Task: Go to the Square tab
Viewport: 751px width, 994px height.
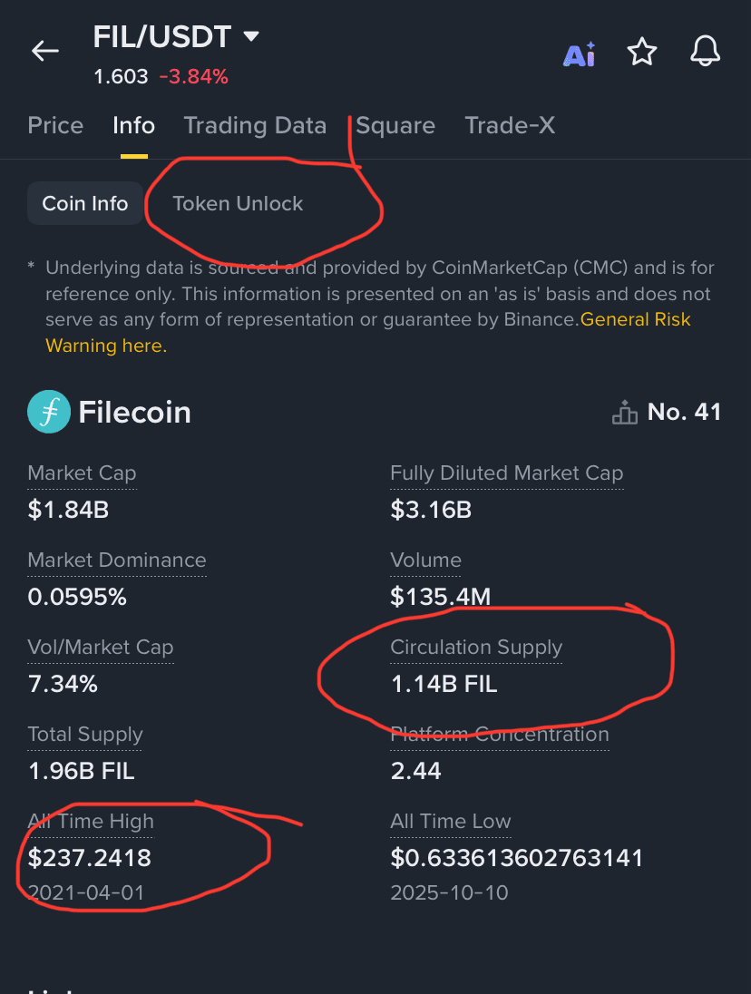Action: (395, 125)
